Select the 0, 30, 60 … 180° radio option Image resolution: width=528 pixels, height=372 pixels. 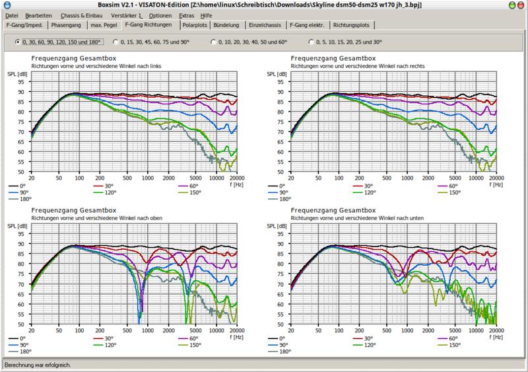click(x=18, y=42)
